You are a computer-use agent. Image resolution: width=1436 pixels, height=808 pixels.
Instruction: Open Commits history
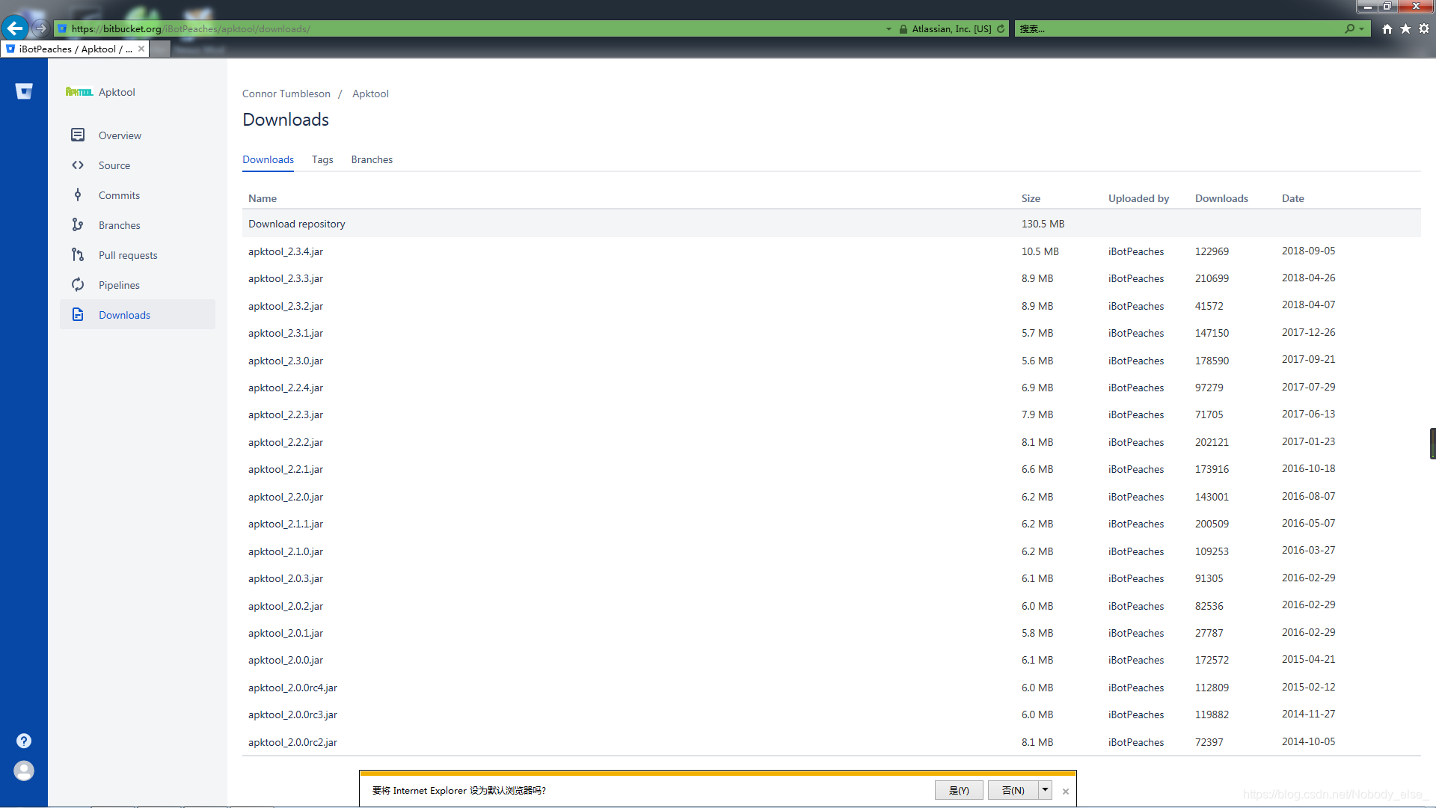[x=118, y=195]
